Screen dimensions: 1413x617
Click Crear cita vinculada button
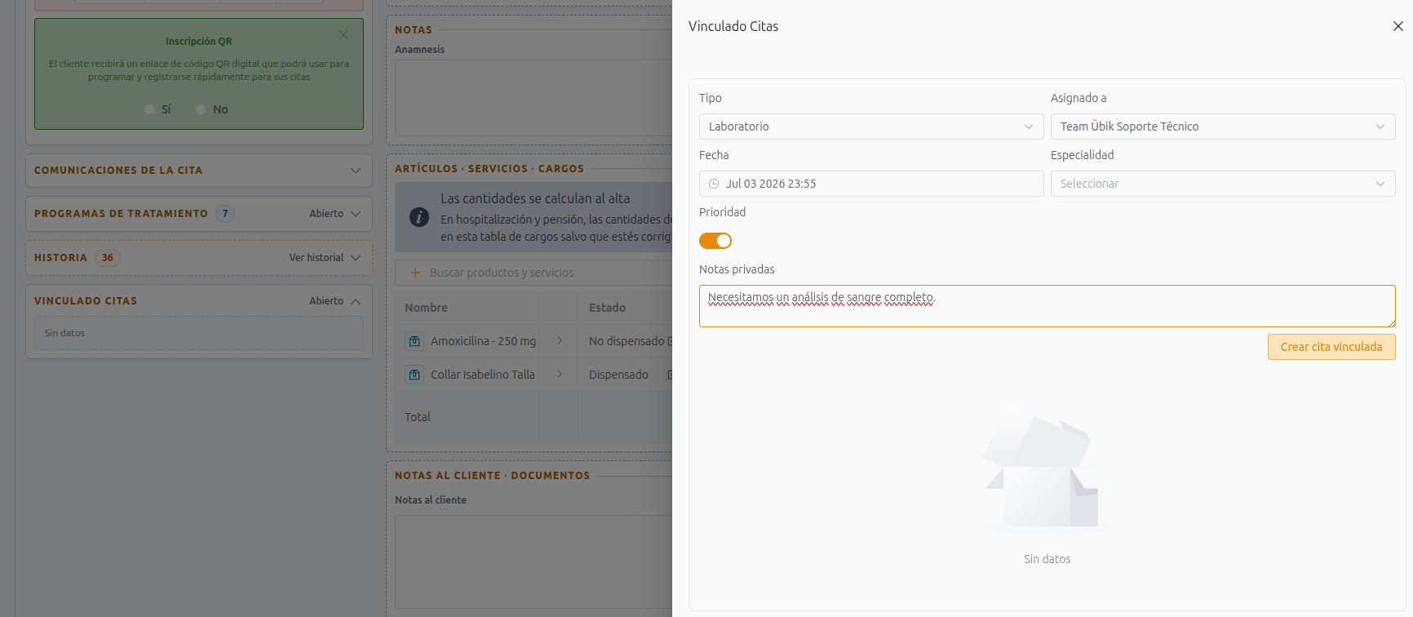point(1331,347)
